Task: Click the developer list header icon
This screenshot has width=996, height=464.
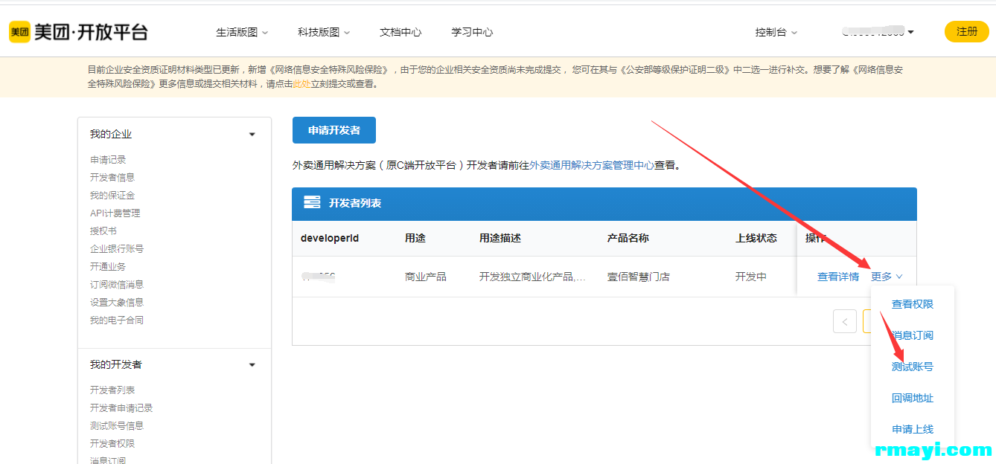Action: point(312,202)
